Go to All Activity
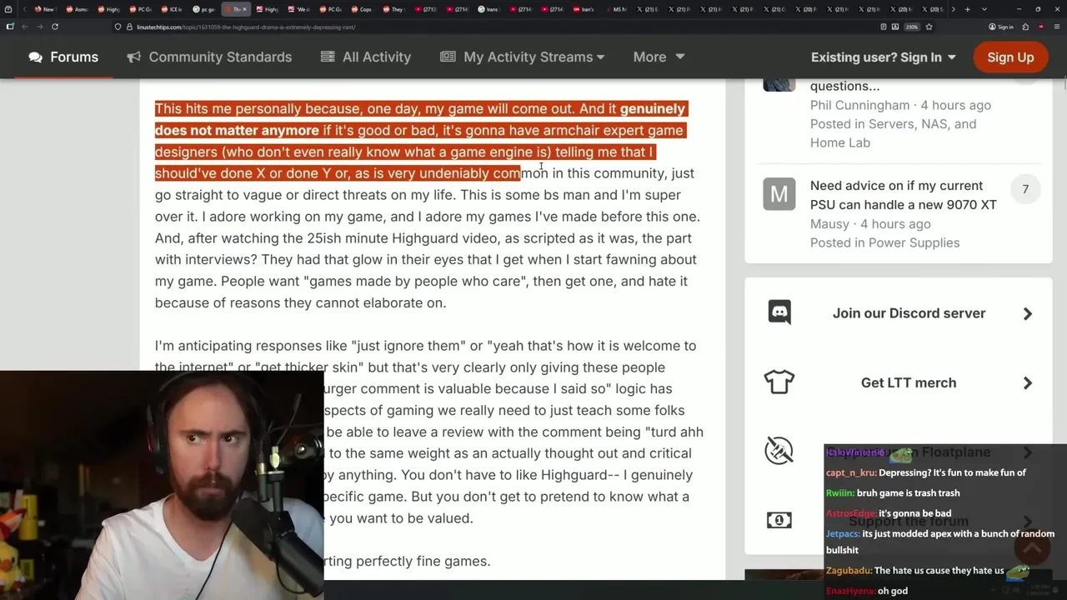The image size is (1067, 600). (365, 57)
